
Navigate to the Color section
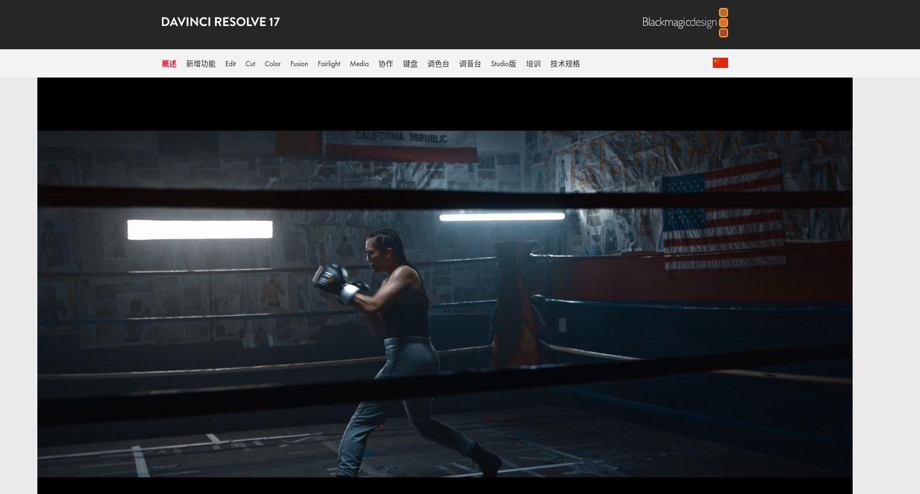272,64
